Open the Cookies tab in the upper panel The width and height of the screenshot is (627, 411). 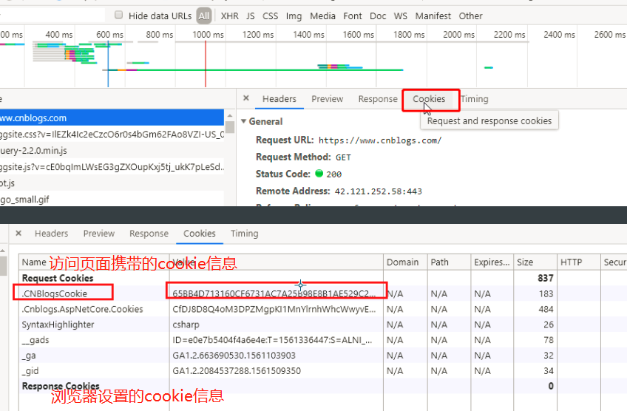coord(429,99)
